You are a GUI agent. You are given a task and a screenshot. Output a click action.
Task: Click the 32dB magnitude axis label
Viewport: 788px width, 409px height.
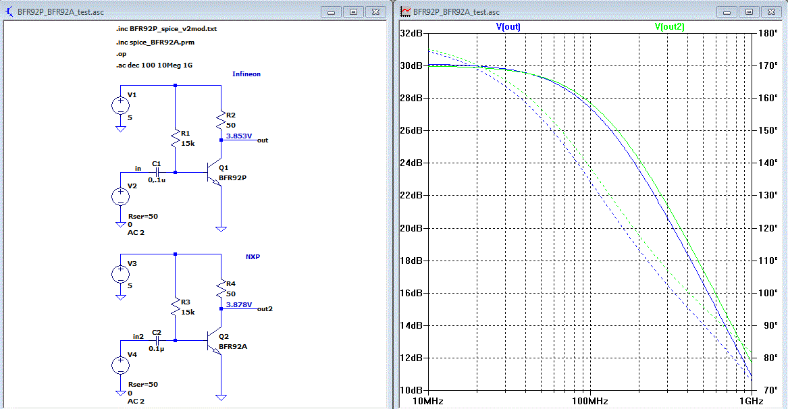[x=412, y=33]
